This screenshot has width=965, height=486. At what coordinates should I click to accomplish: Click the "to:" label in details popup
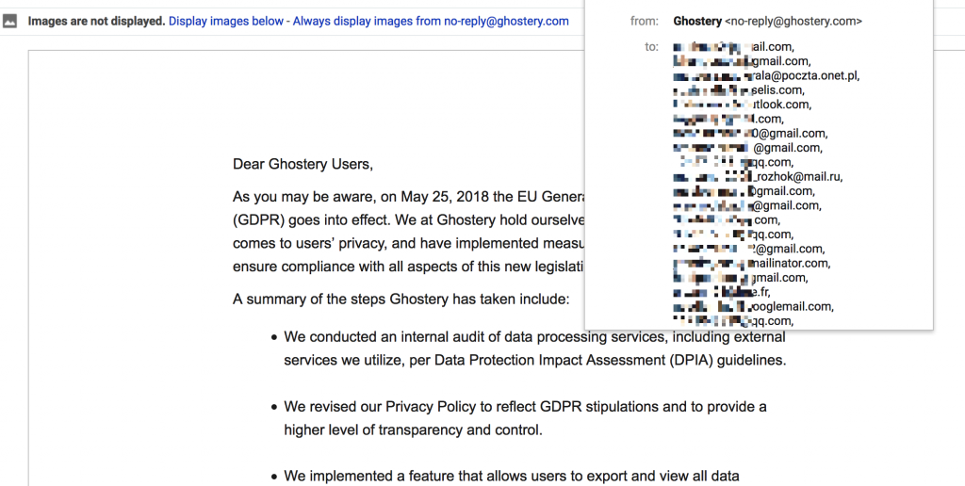(x=651, y=46)
